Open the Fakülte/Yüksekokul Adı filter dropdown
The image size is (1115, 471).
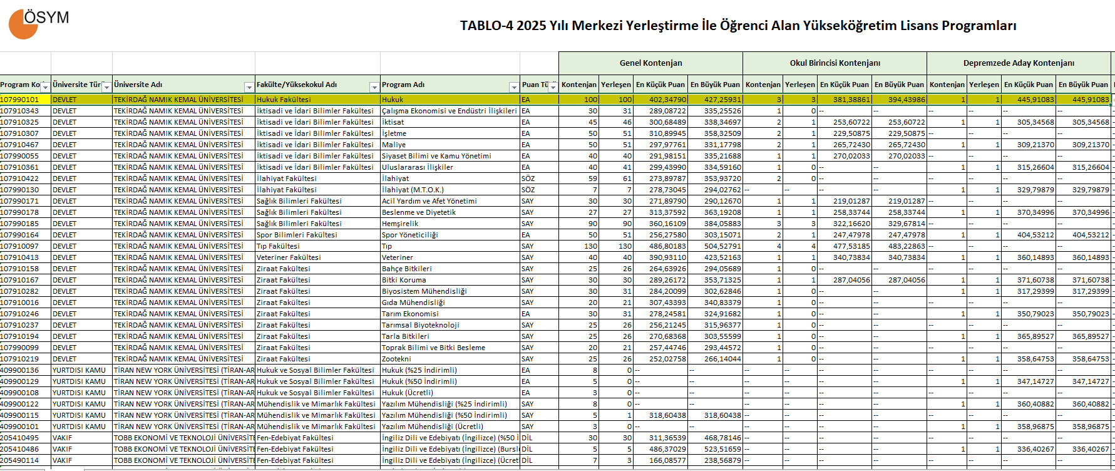pyautogui.click(x=374, y=87)
